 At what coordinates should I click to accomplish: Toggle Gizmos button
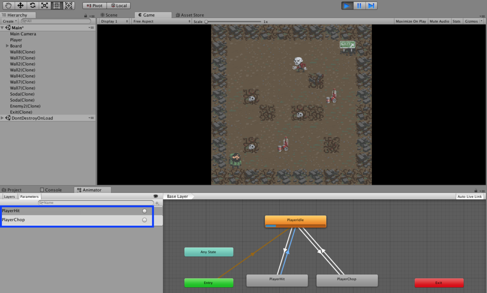471,21
